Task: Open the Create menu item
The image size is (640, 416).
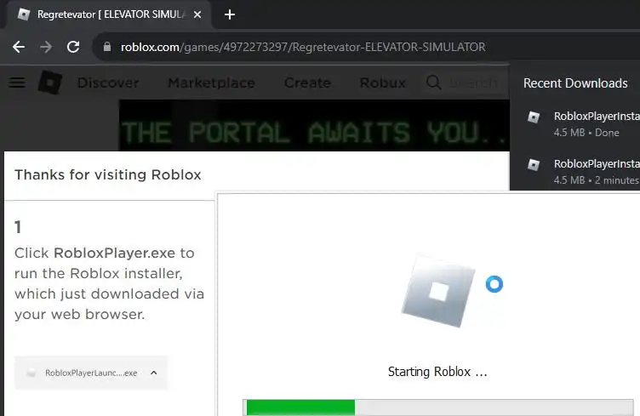Action: [307, 83]
